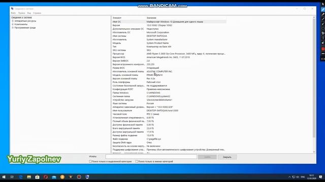The height and width of the screenshot is (182, 325).
Task: Open the notification center icon
Action: tap(320, 177)
